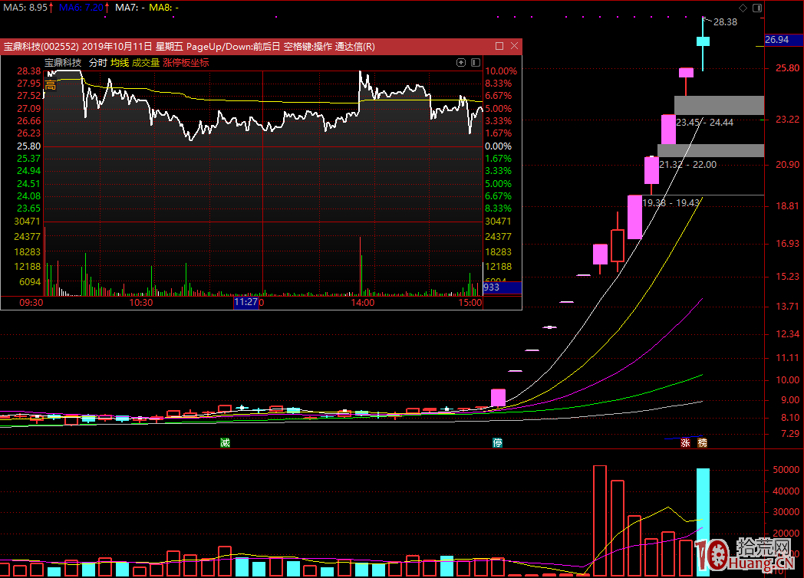The width and height of the screenshot is (804, 578).
Task: Click the 28.38 high price annotation
Action: (725, 22)
